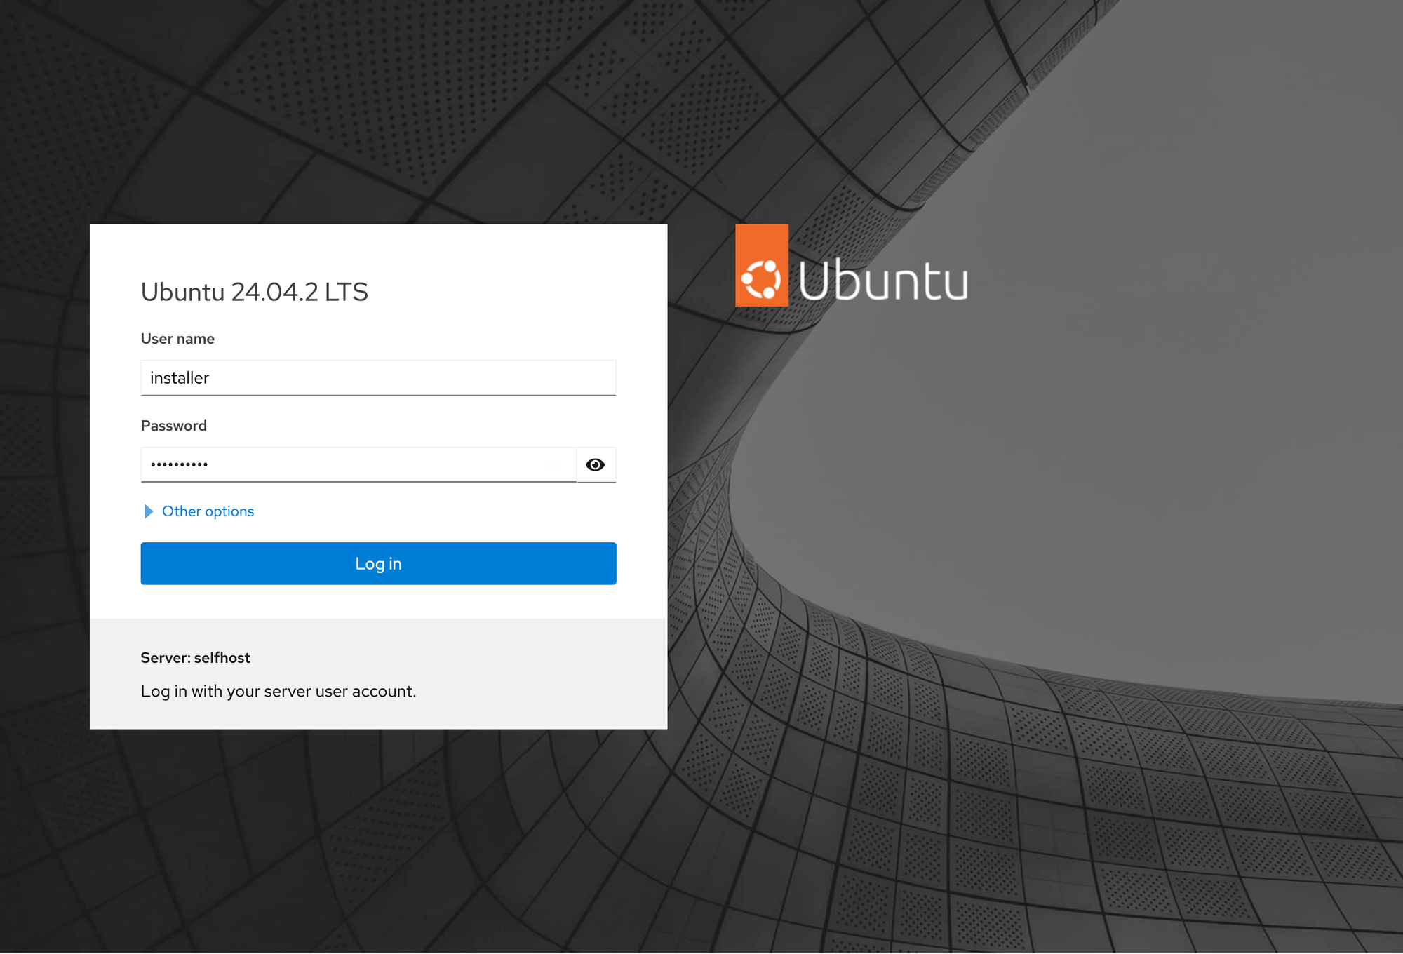
Task: Click the 'Server: selfhost' text
Action: [195, 658]
